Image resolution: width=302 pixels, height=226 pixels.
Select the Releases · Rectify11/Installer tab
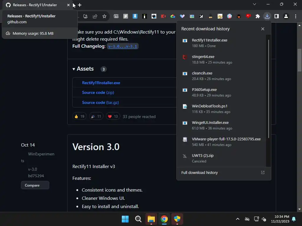click(x=35, y=5)
